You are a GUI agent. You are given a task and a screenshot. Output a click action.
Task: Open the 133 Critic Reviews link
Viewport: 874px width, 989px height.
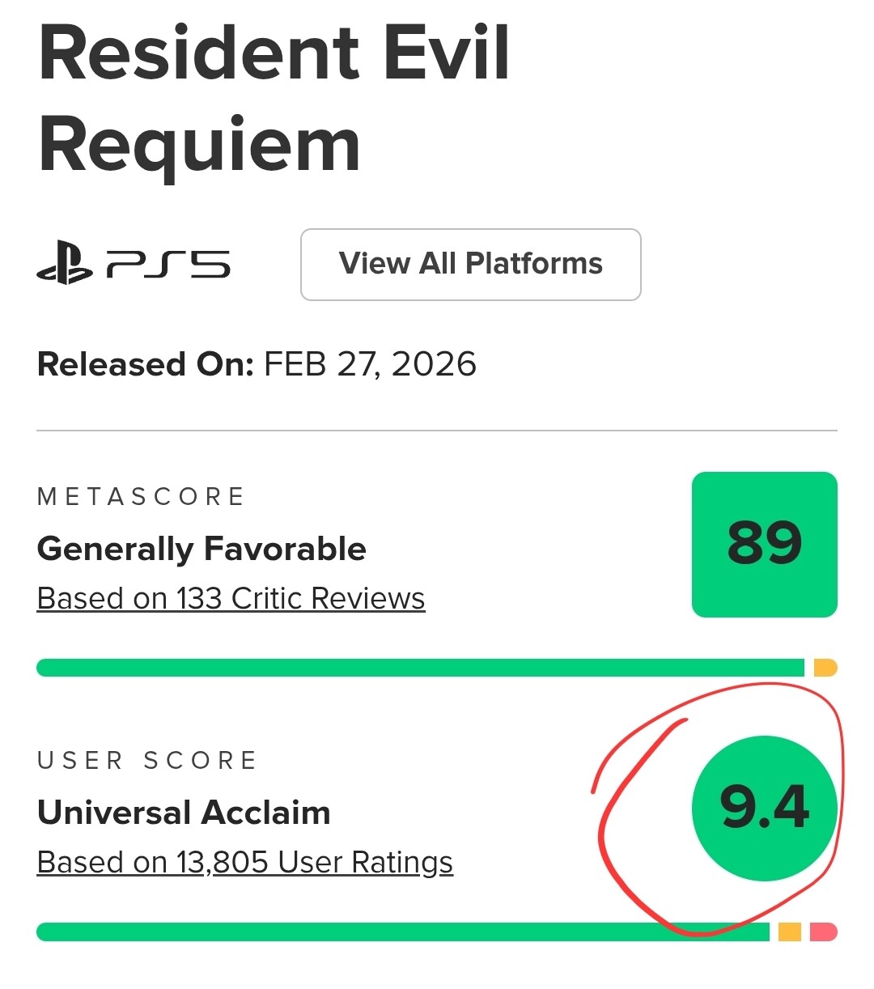pos(231,599)
